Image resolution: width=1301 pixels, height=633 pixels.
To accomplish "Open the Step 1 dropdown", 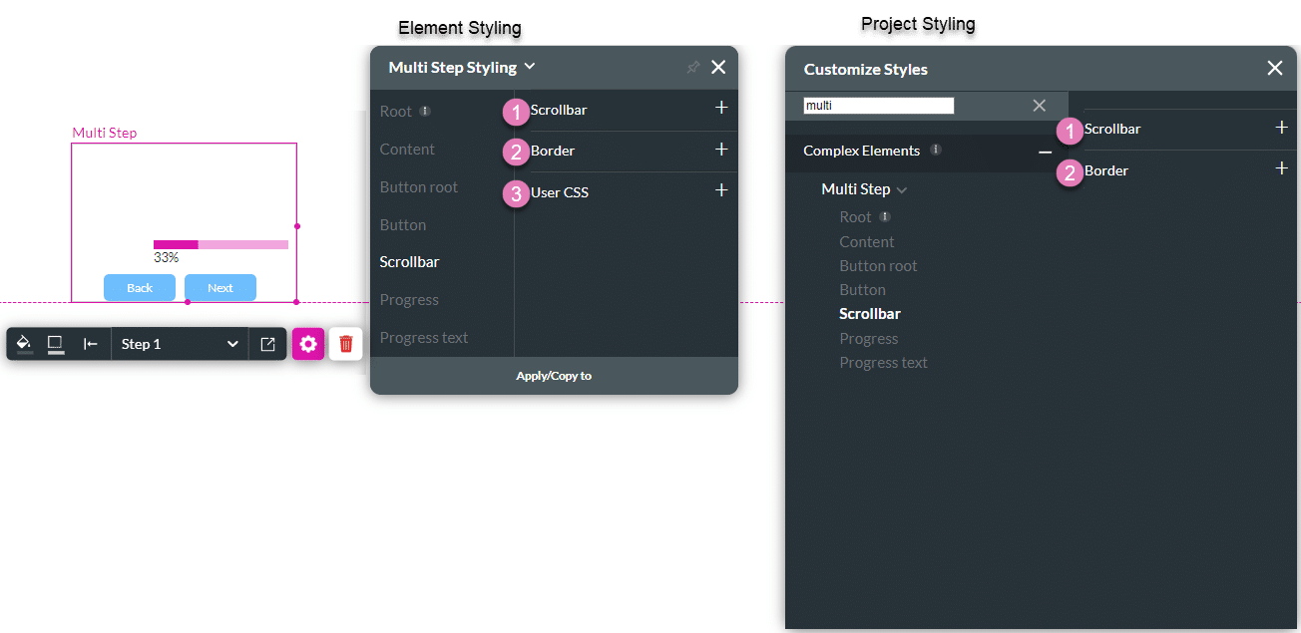I will 180,343.
